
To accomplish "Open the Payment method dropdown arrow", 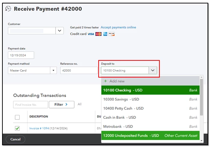I will pos(53,70).
